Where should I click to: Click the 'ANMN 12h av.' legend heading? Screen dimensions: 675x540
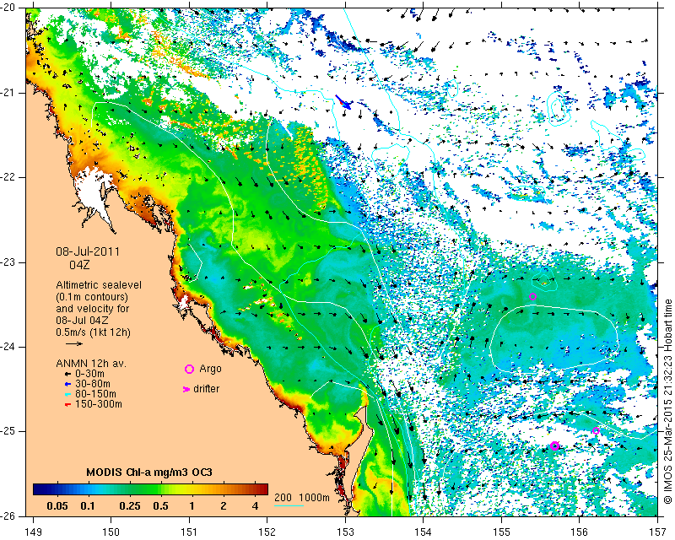coord(91,364)
